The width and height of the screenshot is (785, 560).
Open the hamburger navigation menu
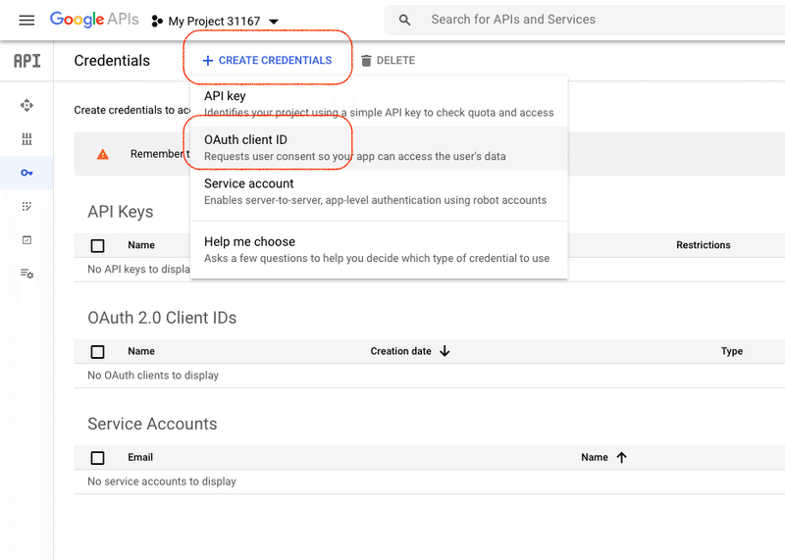point(26,20)
